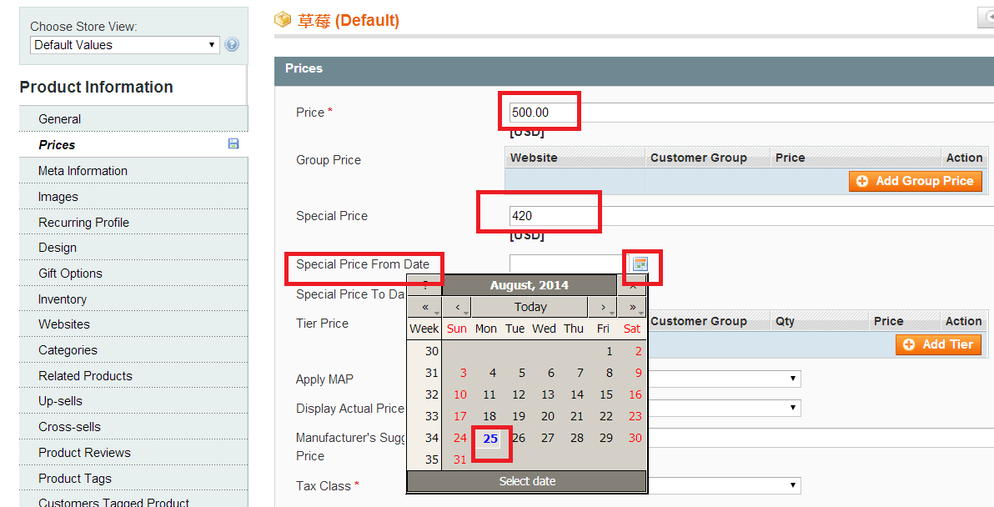Go to next year in calendar

(x=631, y=307)
